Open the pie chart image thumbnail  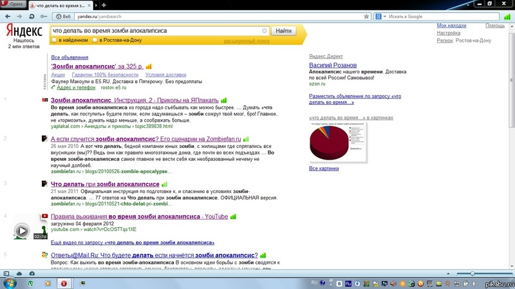pos(338,142)
